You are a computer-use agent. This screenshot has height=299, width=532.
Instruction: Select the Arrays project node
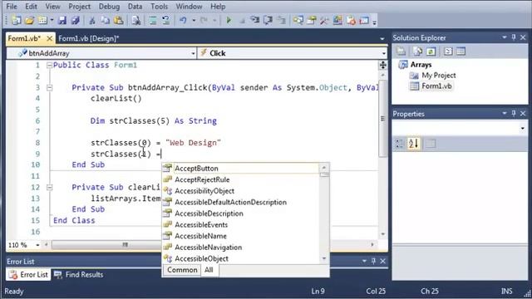point(421,65)
